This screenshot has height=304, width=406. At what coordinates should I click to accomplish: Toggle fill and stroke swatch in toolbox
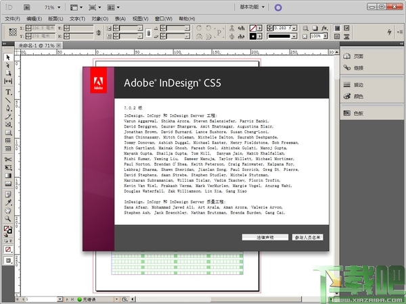click(x=7, y=230)
